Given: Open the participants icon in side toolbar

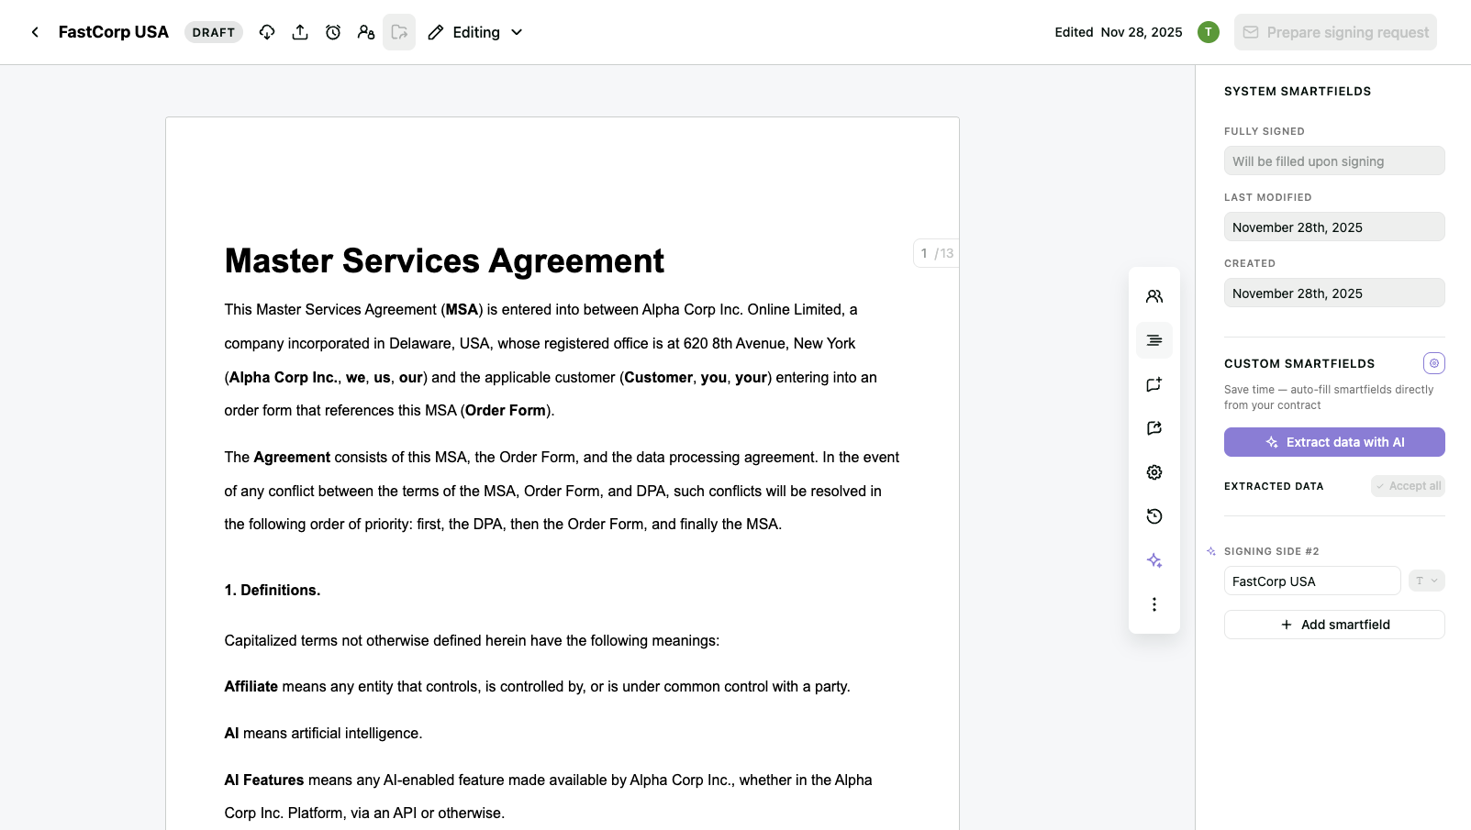Looking at the screenshot, I should pos(1154,296).
